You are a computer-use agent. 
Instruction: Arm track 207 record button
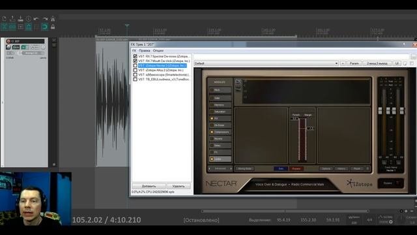click(x=8, y=41)
